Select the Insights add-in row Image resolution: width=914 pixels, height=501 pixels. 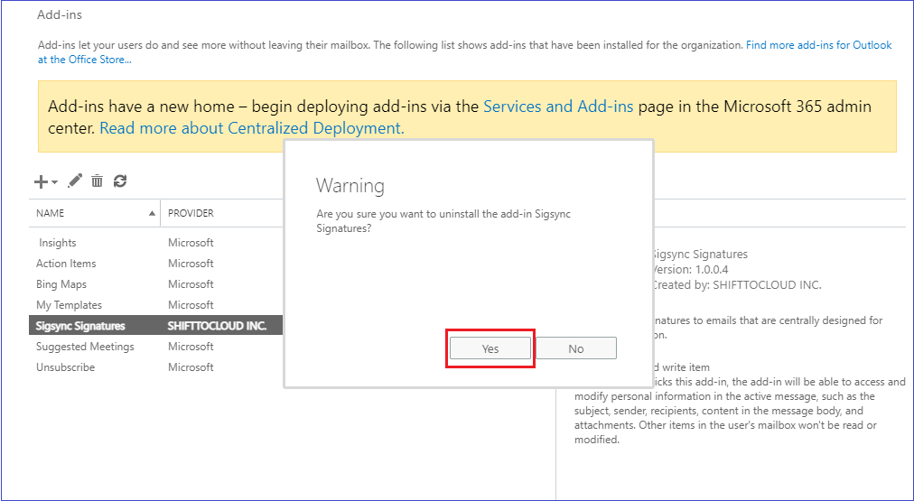58,243
